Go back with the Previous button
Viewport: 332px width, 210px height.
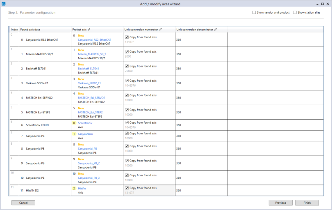[280, 203]
